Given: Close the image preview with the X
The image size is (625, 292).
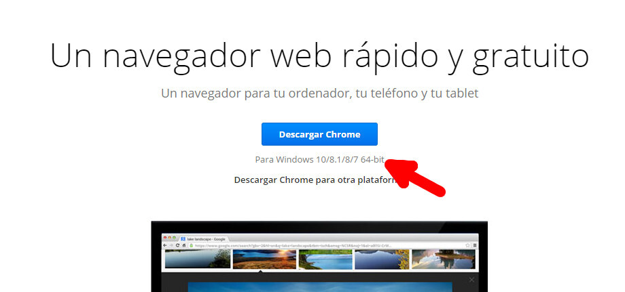Looking at the screenshot, I should tap(471, 280).
